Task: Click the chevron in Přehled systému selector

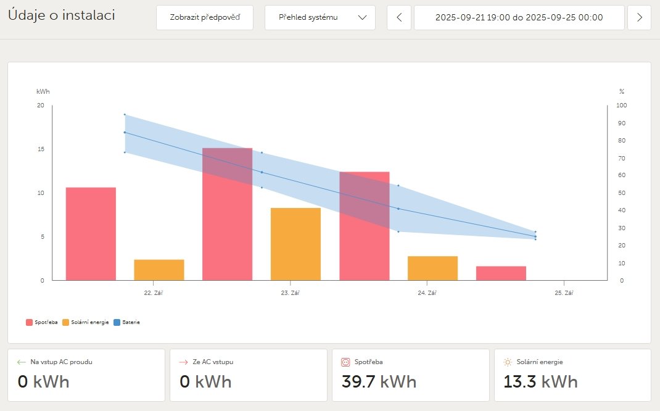Action: point(363,17)
